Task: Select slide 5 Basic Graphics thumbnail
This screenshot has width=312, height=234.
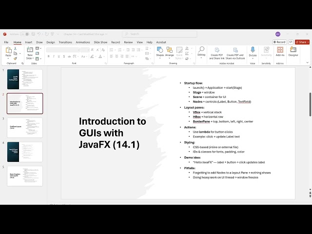Action: tap(25, 176)
